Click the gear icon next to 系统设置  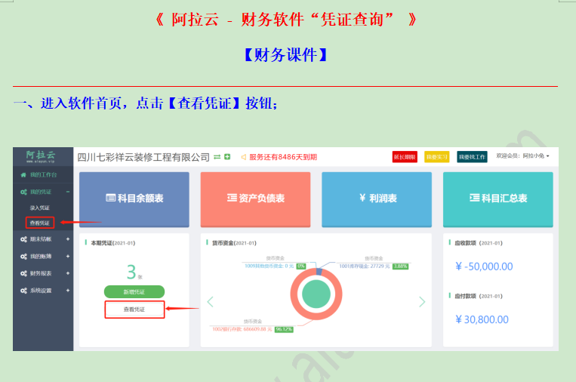click(x=23, y=291)
